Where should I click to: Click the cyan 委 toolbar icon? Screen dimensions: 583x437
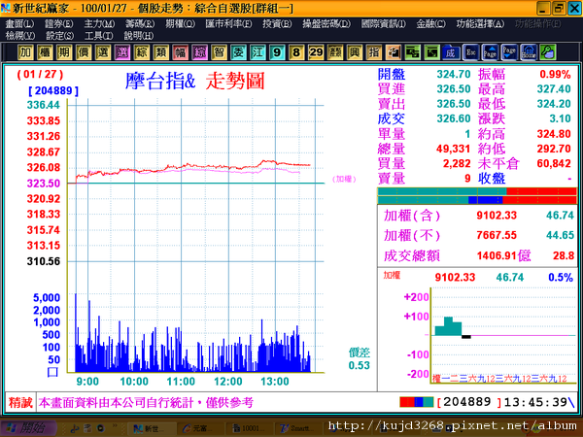point(238,52)
